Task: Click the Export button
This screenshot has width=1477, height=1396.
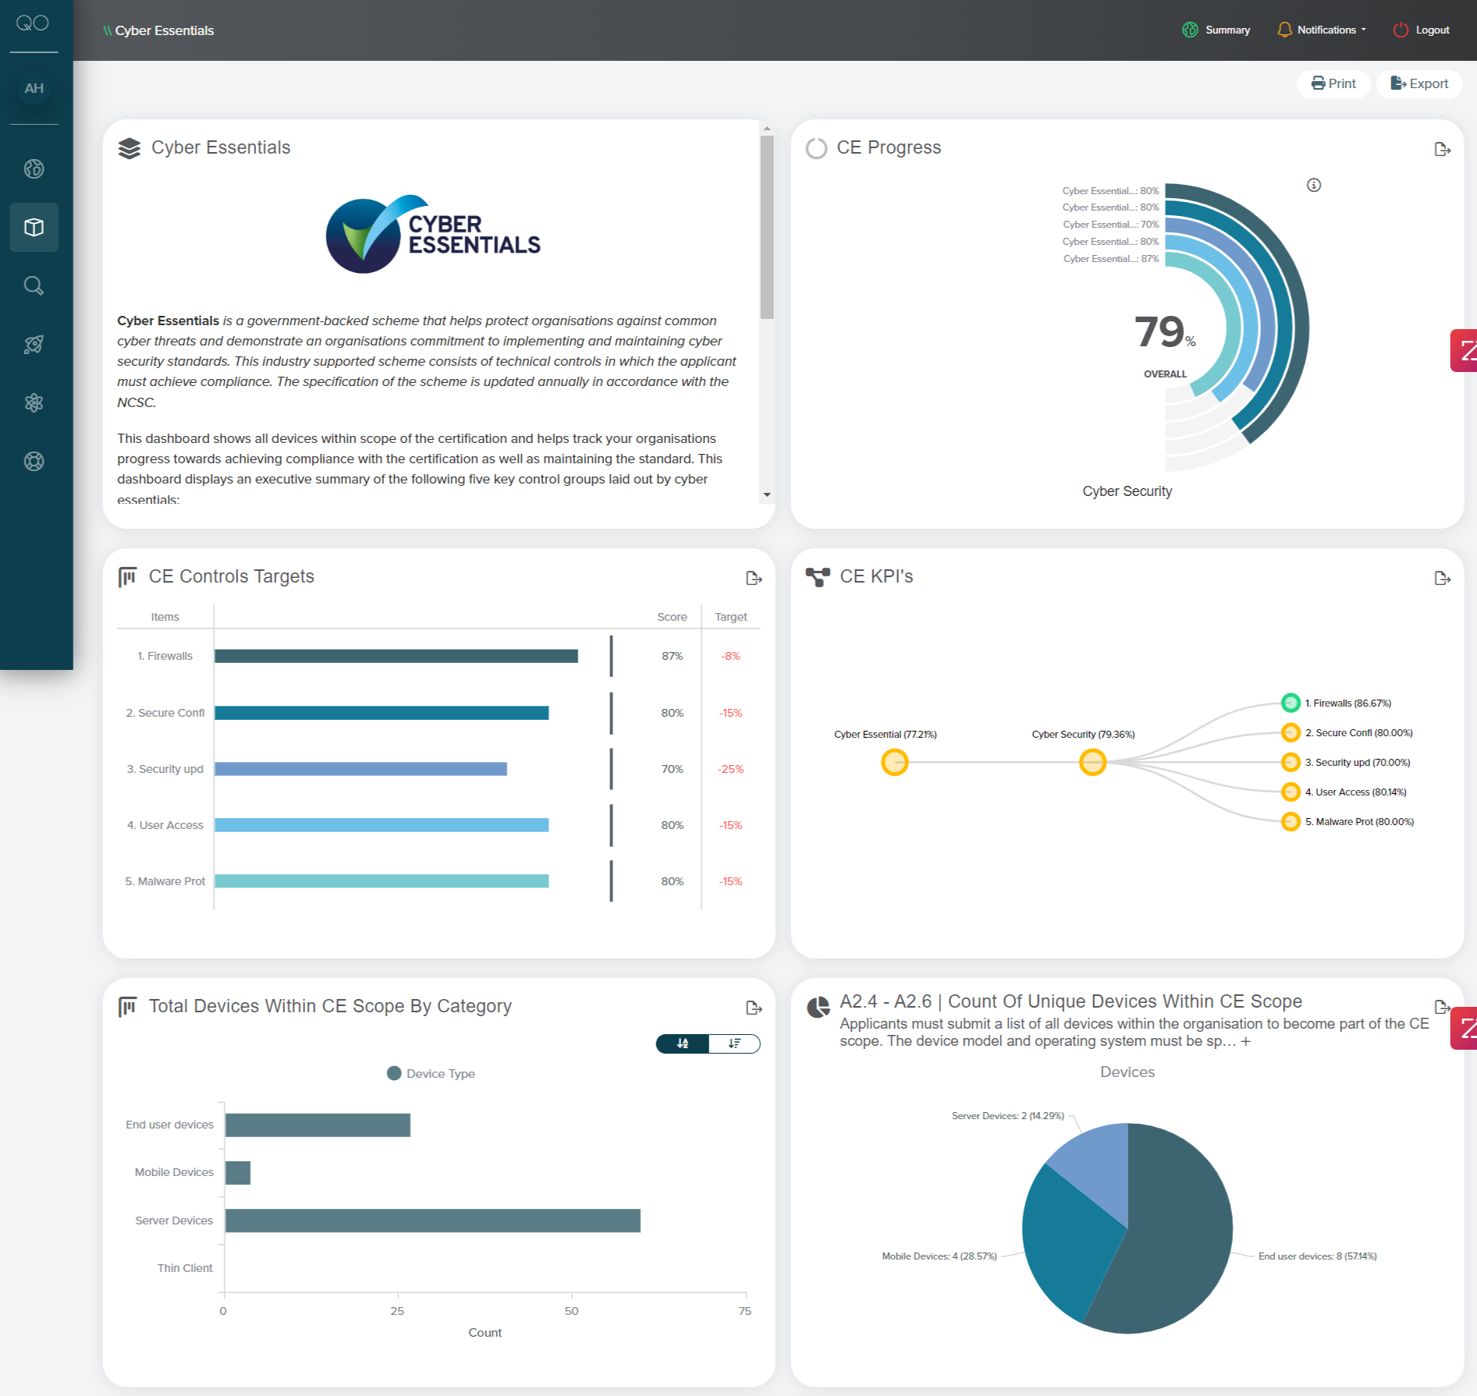Action: (1419, 83)
